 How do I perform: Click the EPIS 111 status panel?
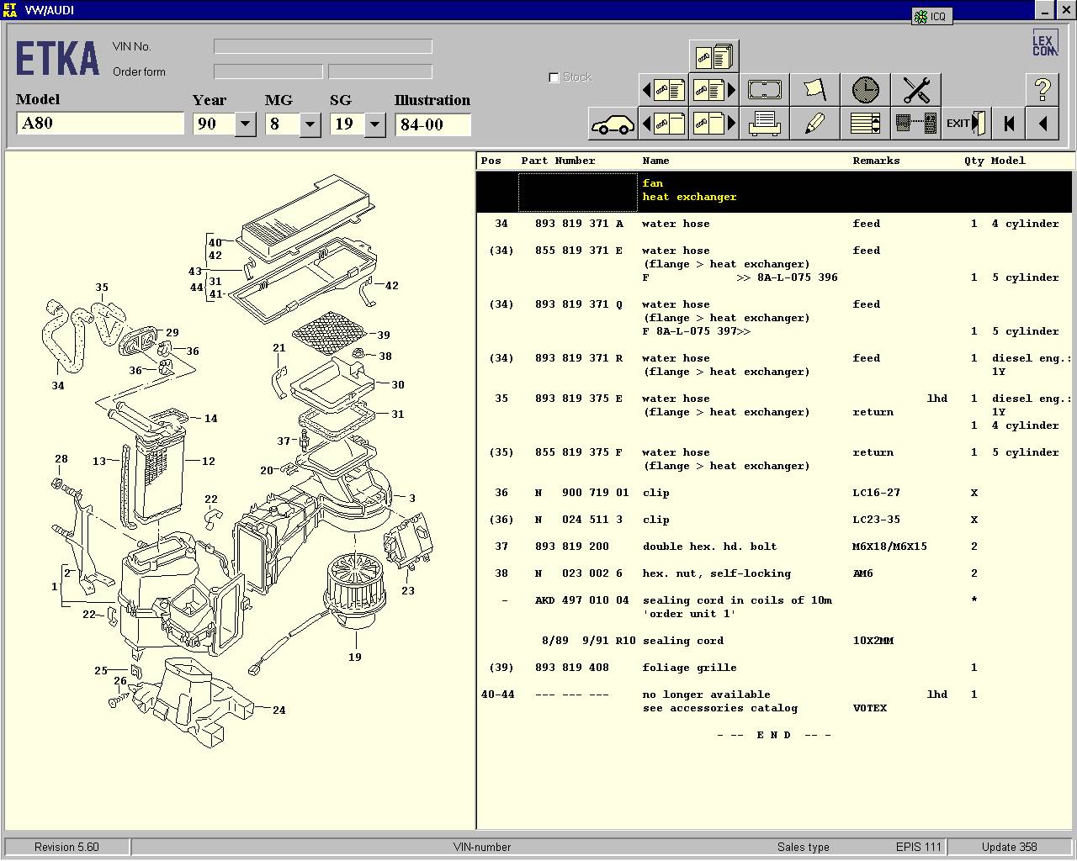919,847
